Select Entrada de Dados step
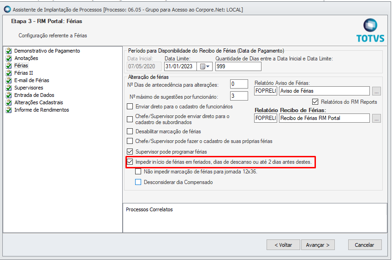Screen dimensions: 392x262 [x=34, y=95]
